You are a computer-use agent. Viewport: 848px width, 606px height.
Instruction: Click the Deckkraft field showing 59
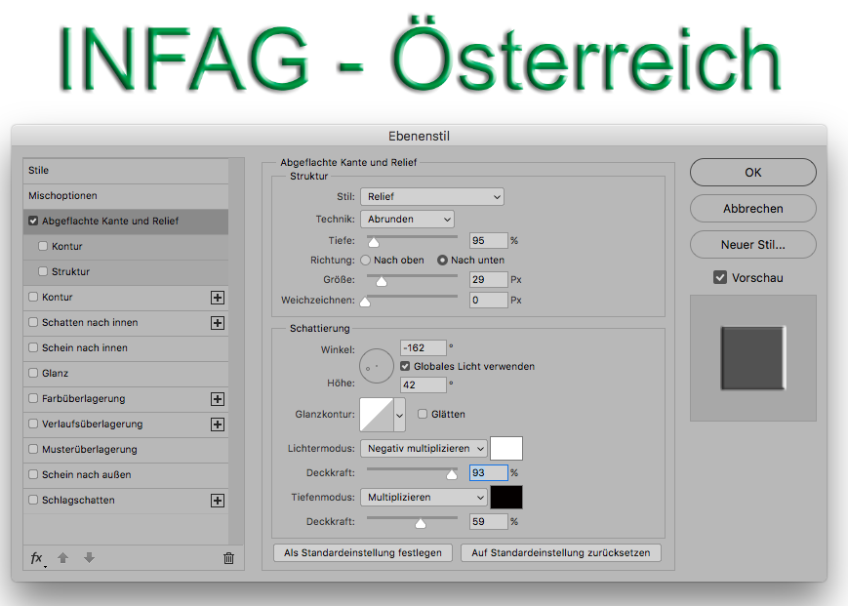click(x=488, y=522)
